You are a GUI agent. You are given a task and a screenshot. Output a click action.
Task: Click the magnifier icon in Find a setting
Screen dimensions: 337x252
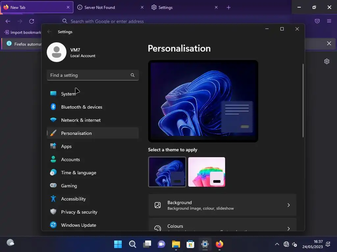tap(133, 75)
